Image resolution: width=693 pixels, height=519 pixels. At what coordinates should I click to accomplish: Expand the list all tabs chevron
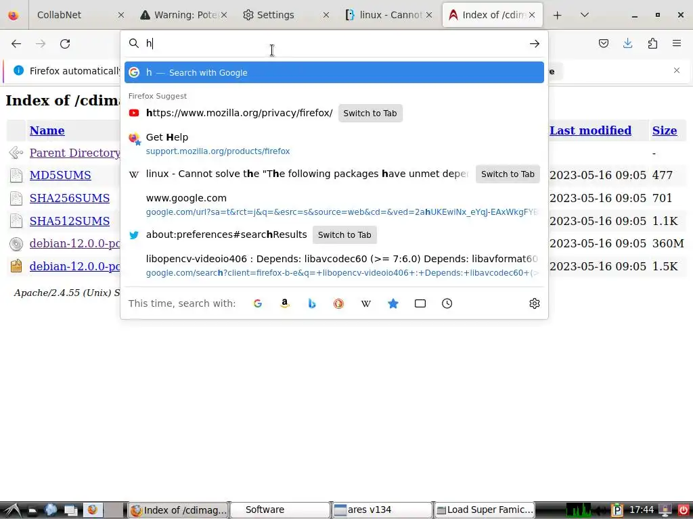click(584, 15)
